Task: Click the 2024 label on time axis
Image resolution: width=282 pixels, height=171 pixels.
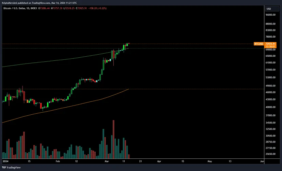Action: tap(5, 161)
